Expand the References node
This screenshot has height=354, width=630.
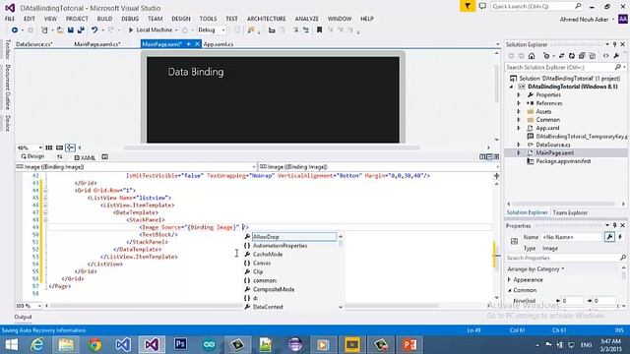click(519, 103)
